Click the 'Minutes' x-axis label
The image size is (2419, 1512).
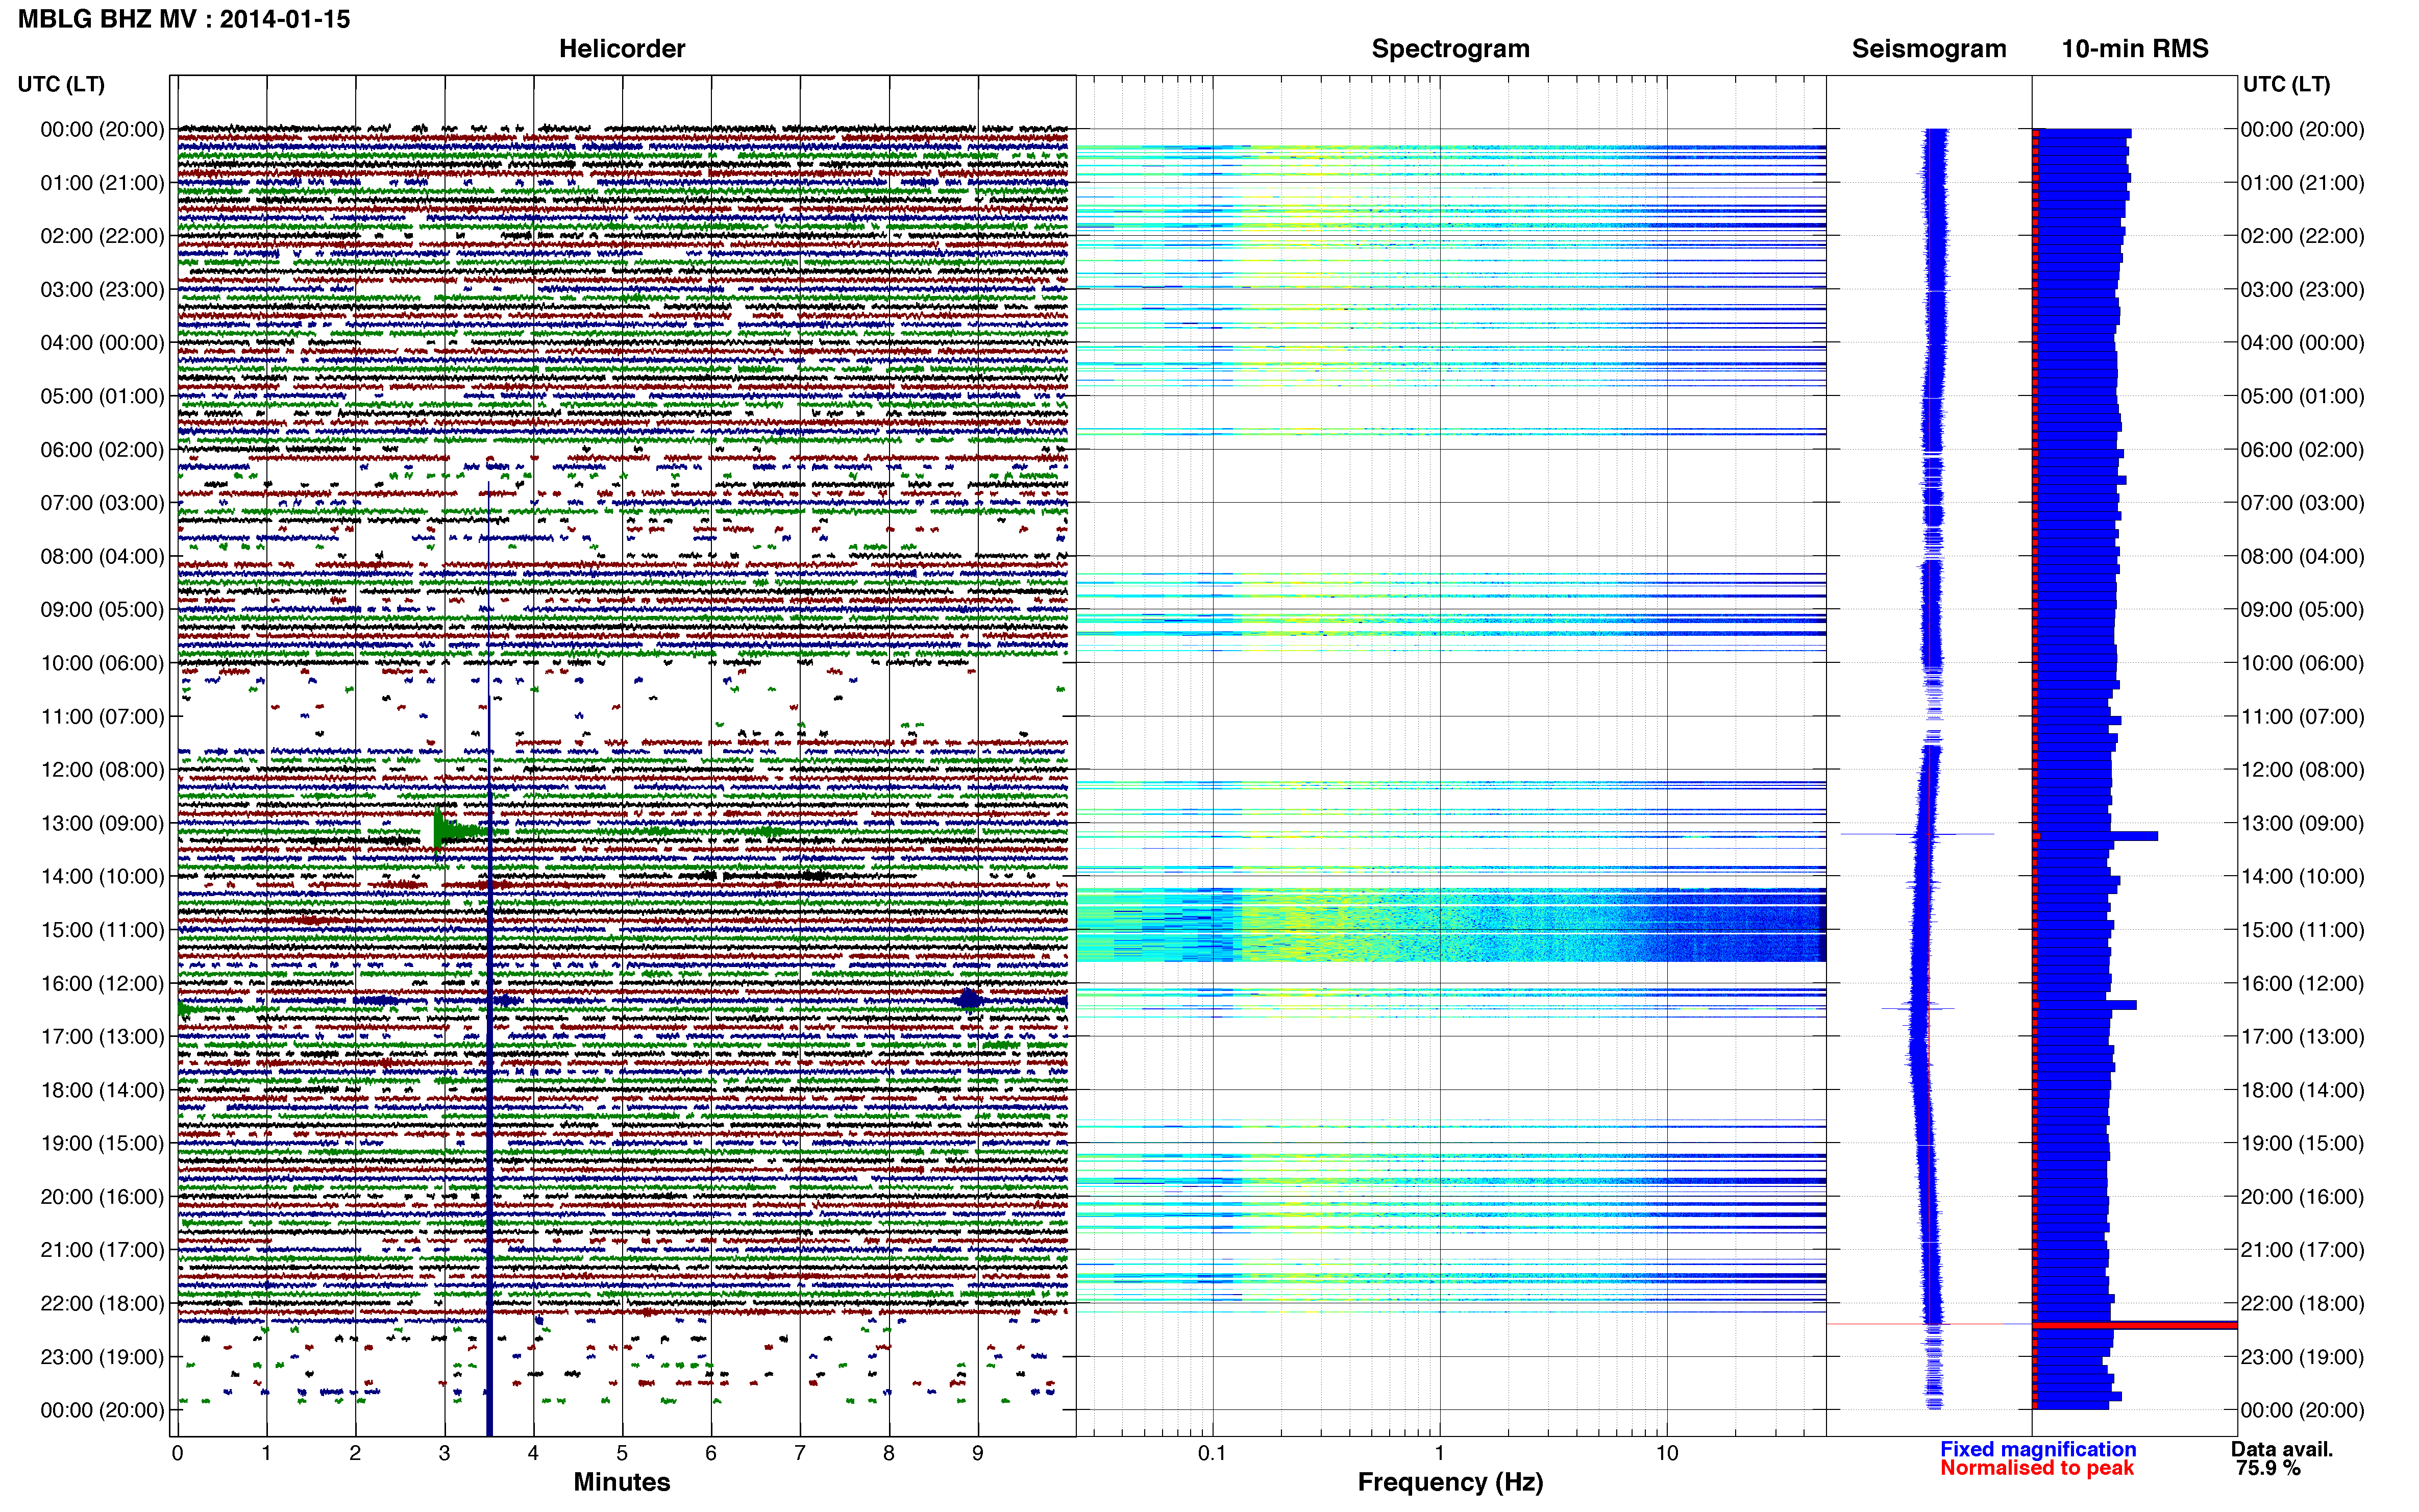[x=622, y=1482]
